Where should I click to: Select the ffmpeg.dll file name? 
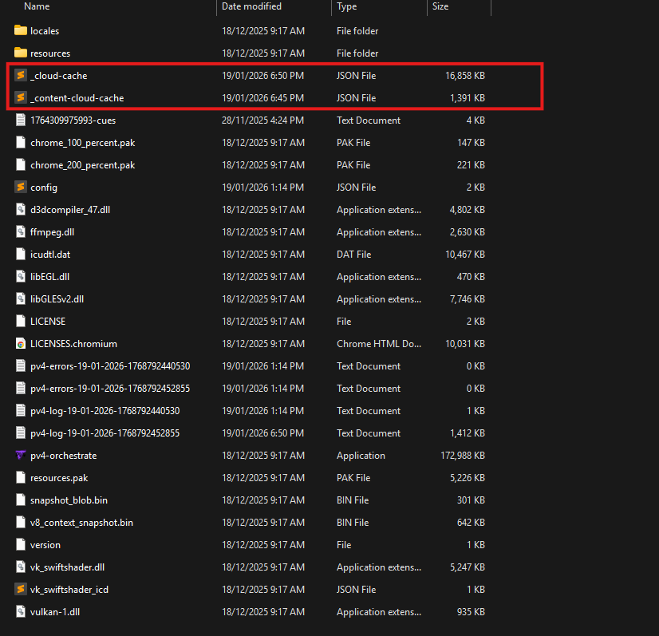click(52, 232)
